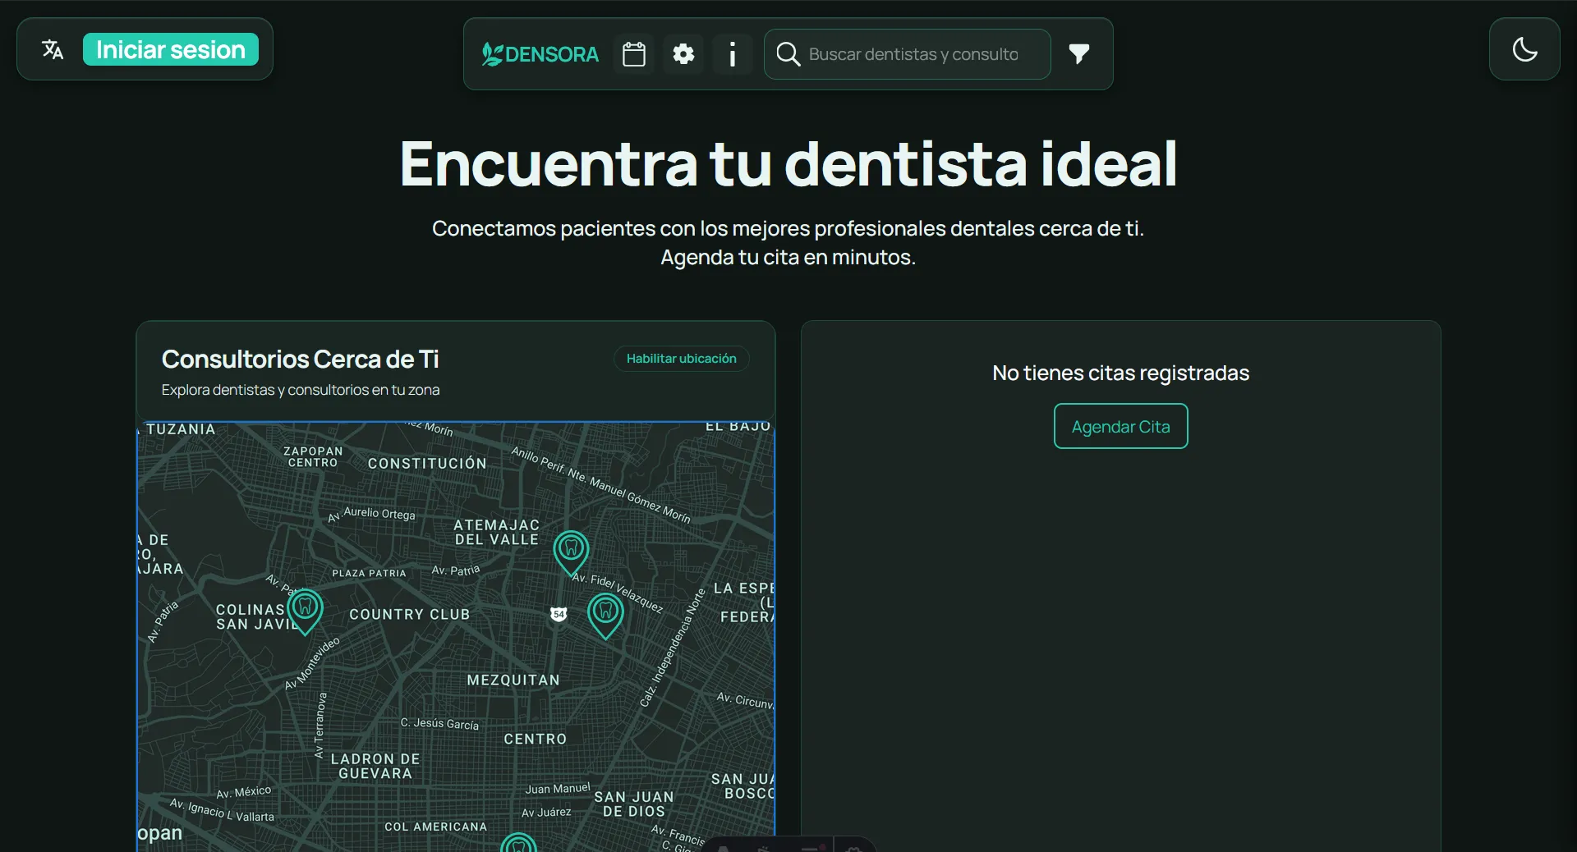Expand the search filter funnel
The height and width of the screenshot is (852, 1577).
tap(1079, 55)
